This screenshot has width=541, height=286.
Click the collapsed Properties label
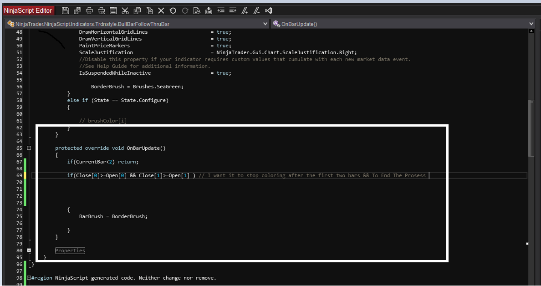pos(70,250)
